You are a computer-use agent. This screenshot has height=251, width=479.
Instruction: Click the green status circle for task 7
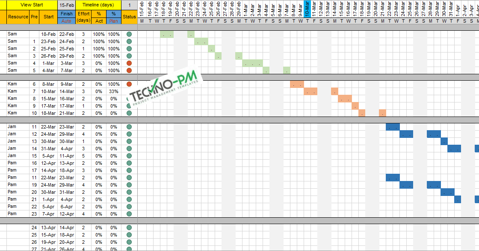point(129,91)
